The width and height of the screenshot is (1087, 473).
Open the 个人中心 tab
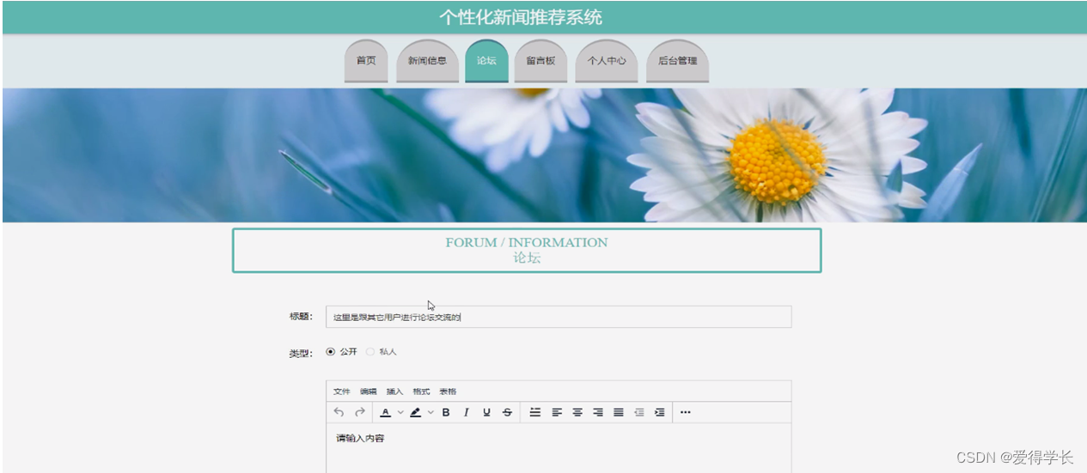pyautogui.click(x=607, y=61)
